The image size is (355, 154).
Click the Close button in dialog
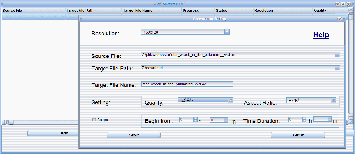[298, 135]
